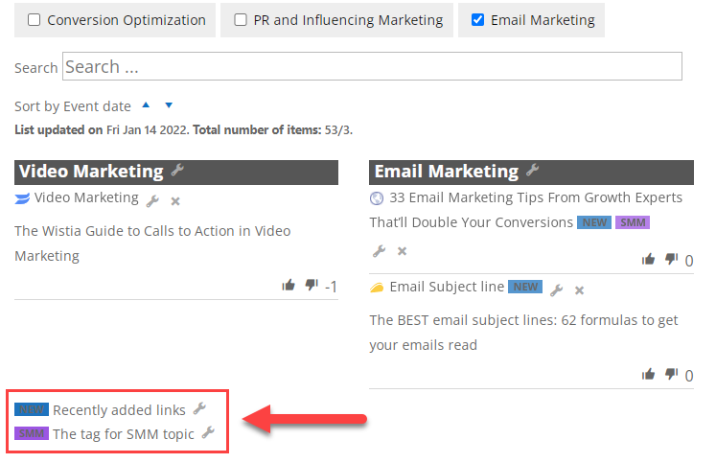
Task: Click NEW tag on 33 Email Marketing Tips
Action: [x=594, y=222]
